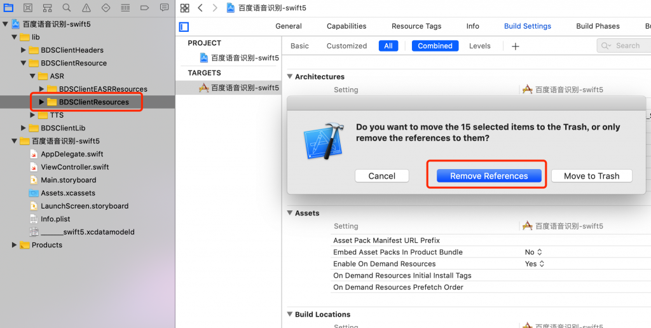Click the build settings Search field
The width and height of the screenshot is (651, 328).
[x=627, y=46]
